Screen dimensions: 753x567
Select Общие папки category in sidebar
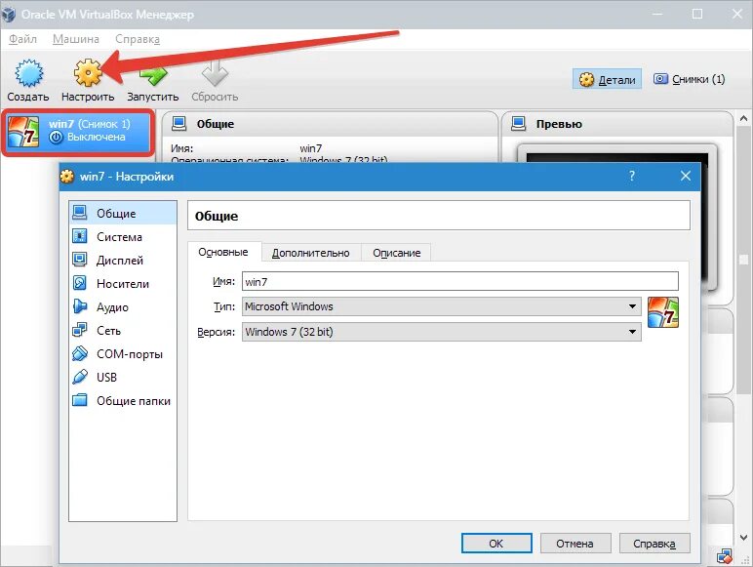tap(123, 401)
